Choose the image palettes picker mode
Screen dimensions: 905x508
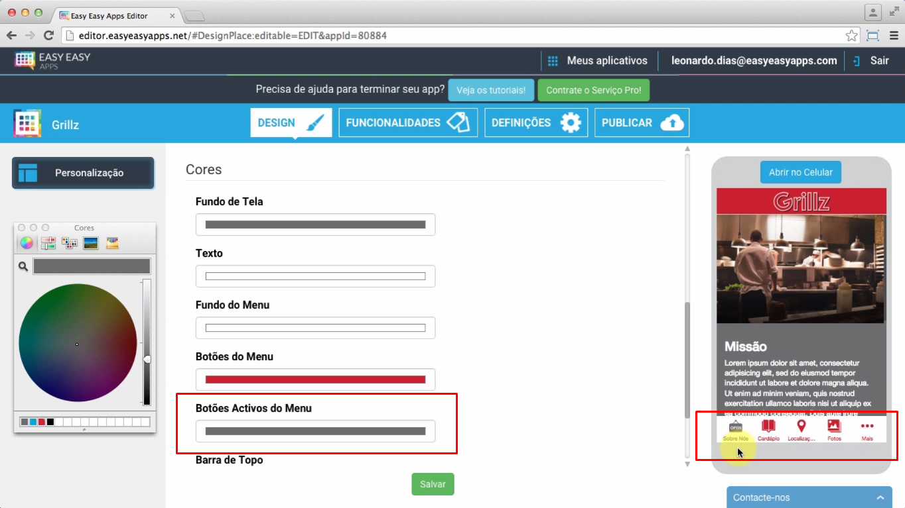pyautogui.click(x=91, y=243)
